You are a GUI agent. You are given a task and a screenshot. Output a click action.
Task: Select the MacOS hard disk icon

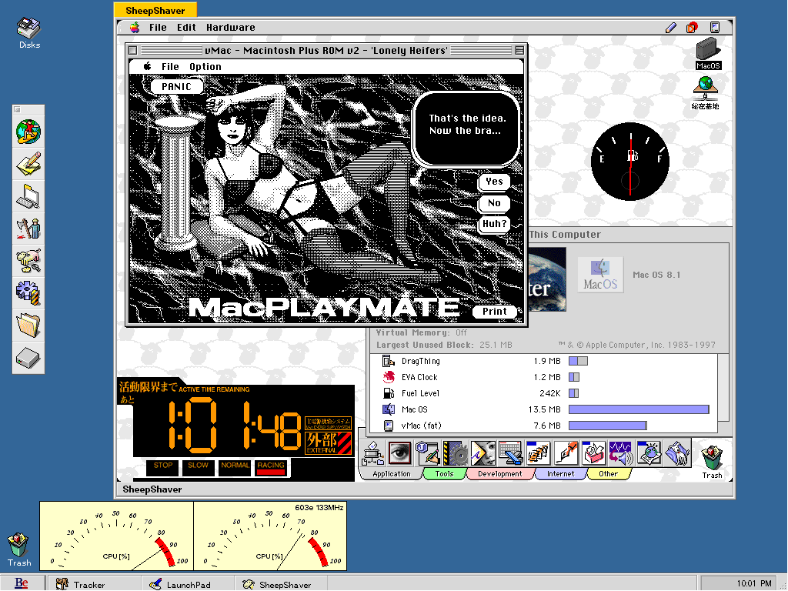(x=708, y=54)
